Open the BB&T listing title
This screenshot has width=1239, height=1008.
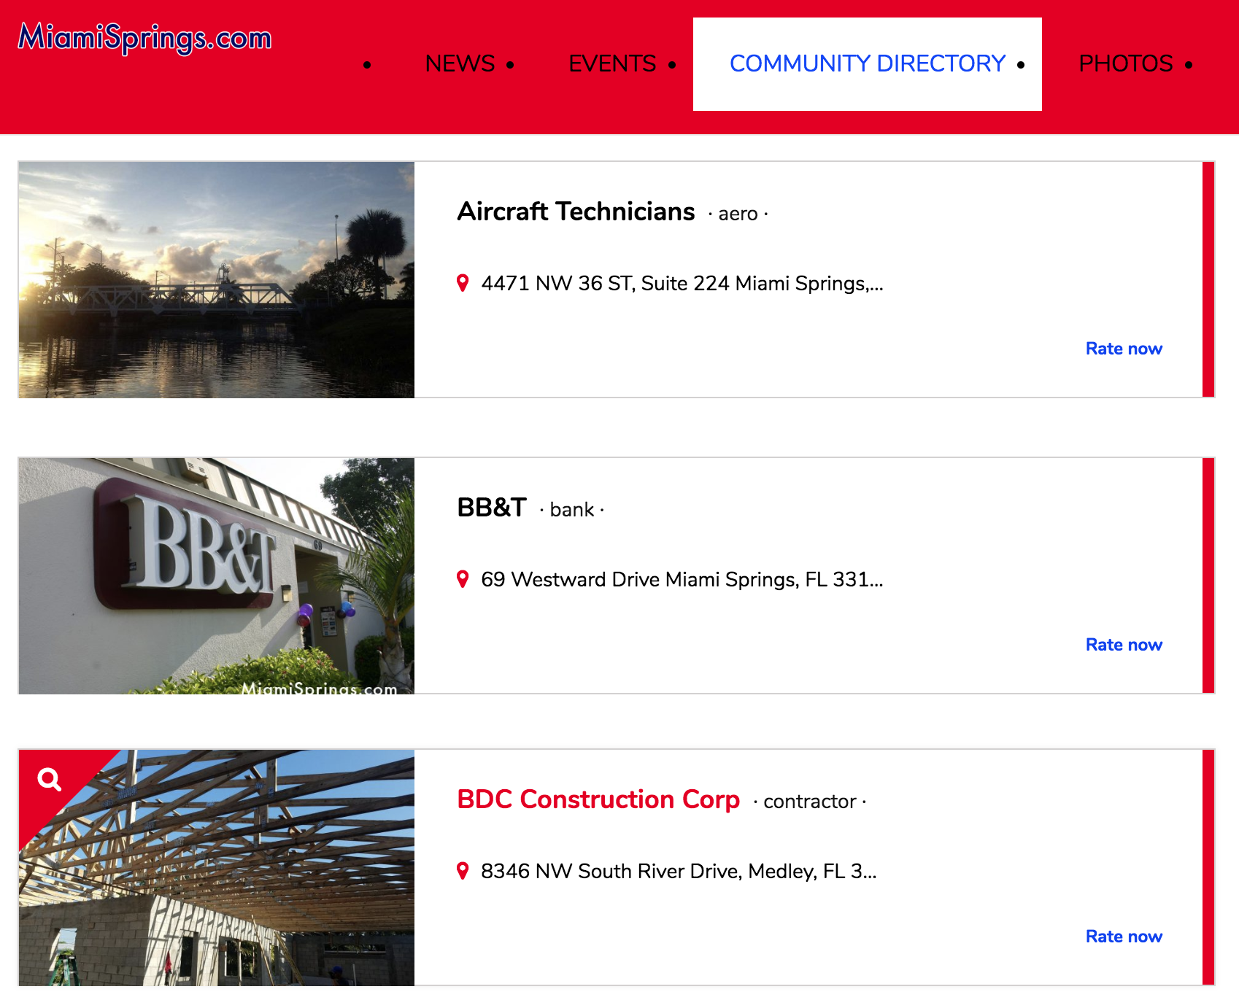coord(492,508)
